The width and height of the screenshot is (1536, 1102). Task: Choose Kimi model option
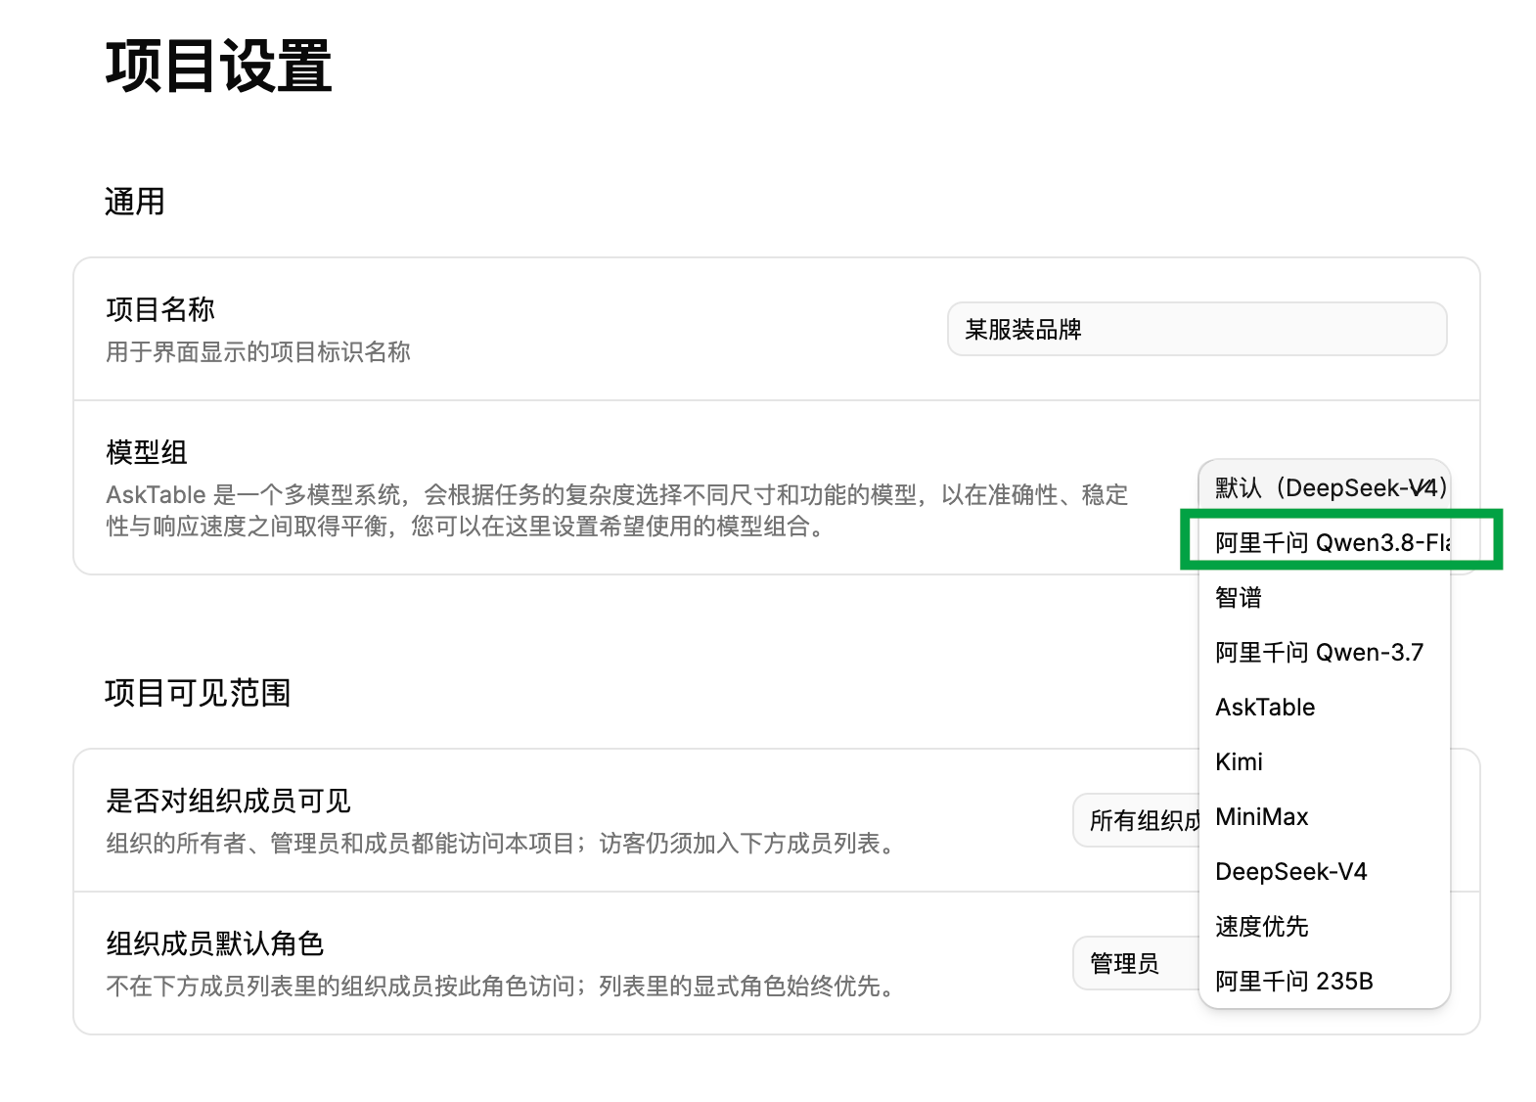pyautogui.click(x=1325, y=761)
